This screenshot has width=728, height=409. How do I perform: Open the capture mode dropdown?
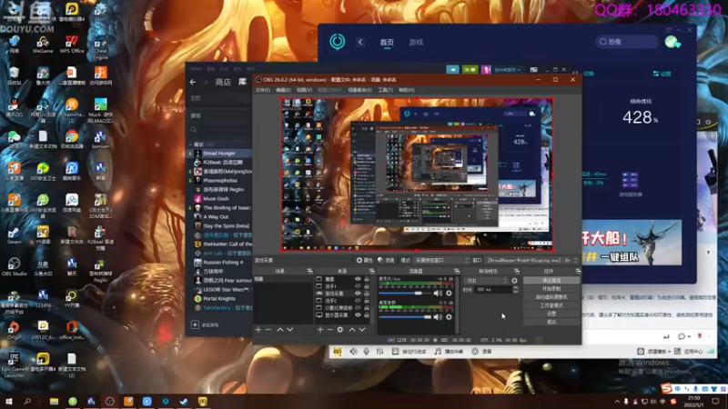(x=442, y=260)
